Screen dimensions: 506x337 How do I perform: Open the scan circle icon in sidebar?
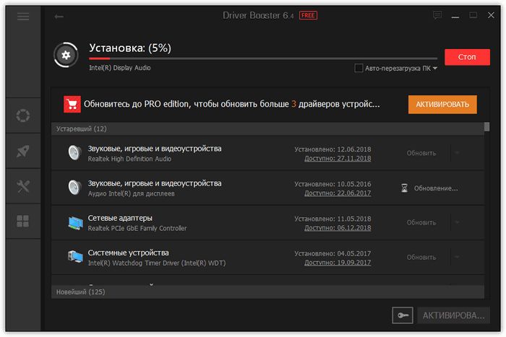[23, 115]
